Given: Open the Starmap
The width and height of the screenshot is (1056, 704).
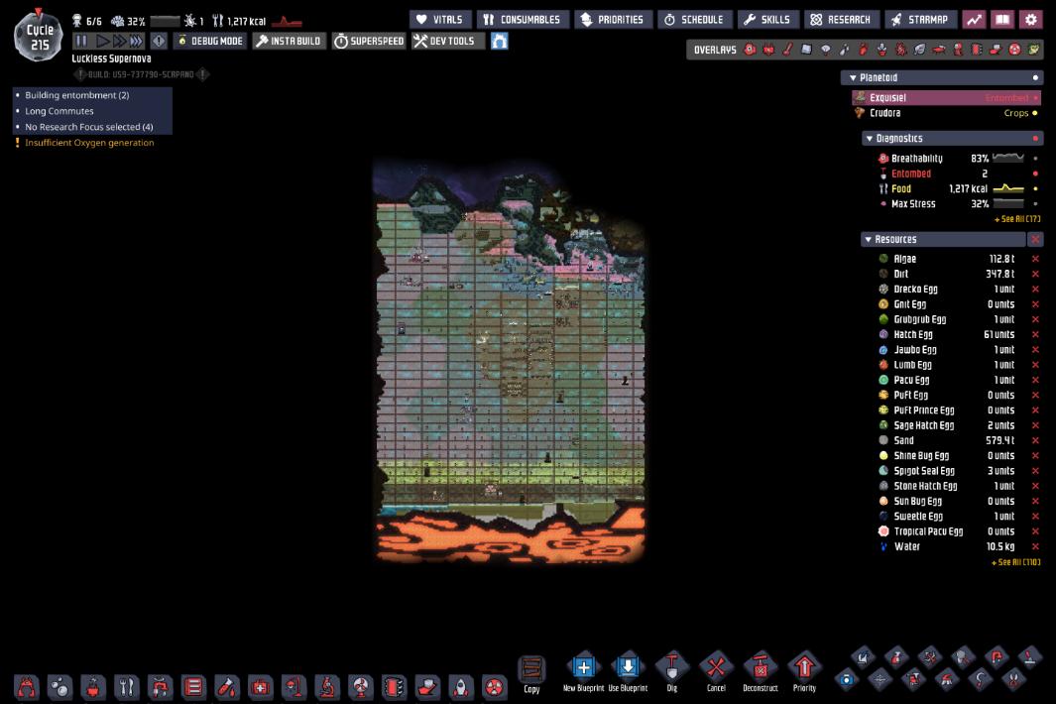Looking at the screenshot, I should point(920,20).
